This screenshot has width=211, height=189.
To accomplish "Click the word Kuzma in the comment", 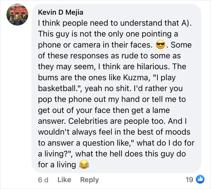I will tap(135, 78).
